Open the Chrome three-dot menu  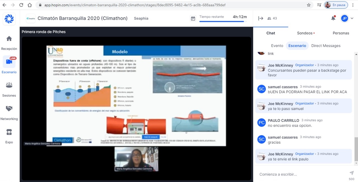tap(353, 5)
